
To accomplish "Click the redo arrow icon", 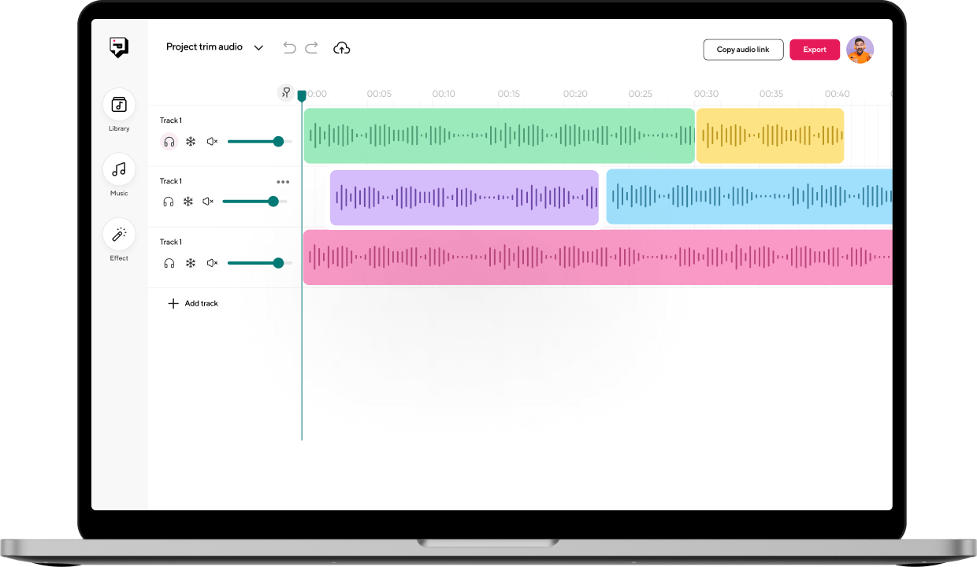I will pos(311,48).
